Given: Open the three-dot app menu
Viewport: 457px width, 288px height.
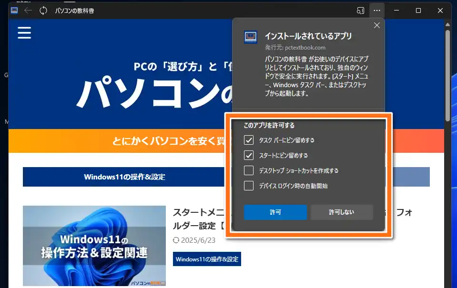Looking at the screenshot, I should [x=377, y=11].
